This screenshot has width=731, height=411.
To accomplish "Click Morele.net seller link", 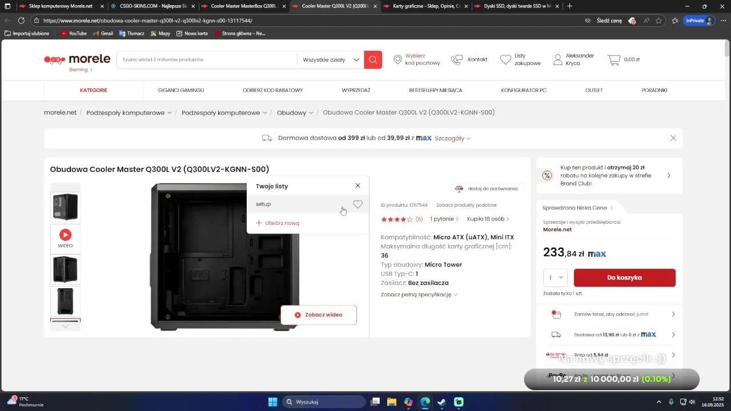I will 557,229.
